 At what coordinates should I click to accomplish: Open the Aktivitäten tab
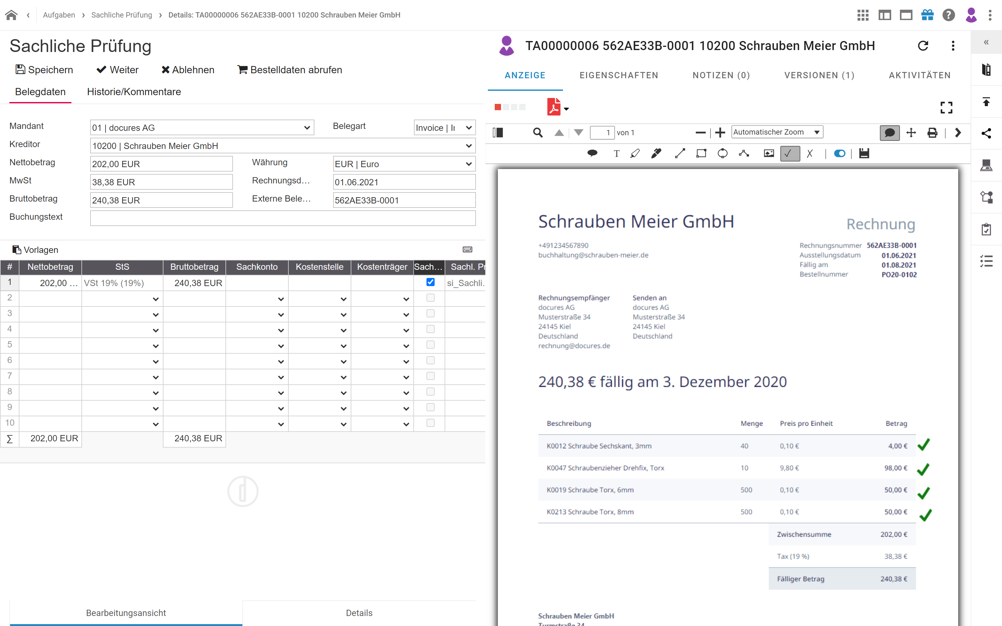[x=920, y=75]
